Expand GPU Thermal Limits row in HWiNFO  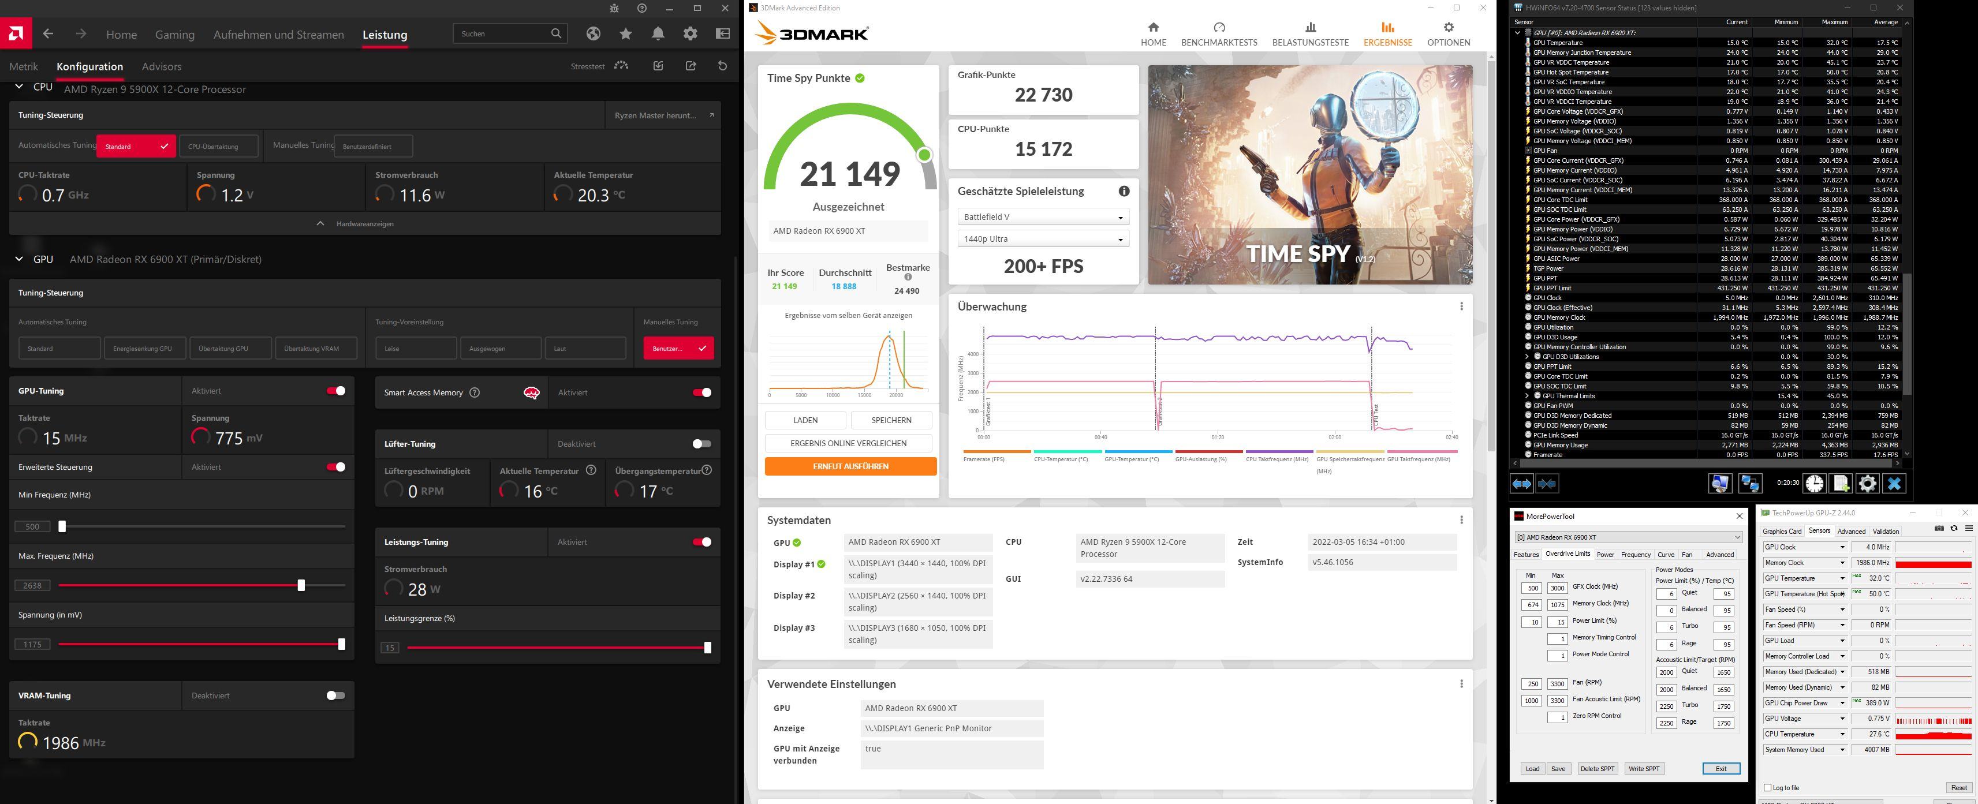click(x=1527, y=395)
